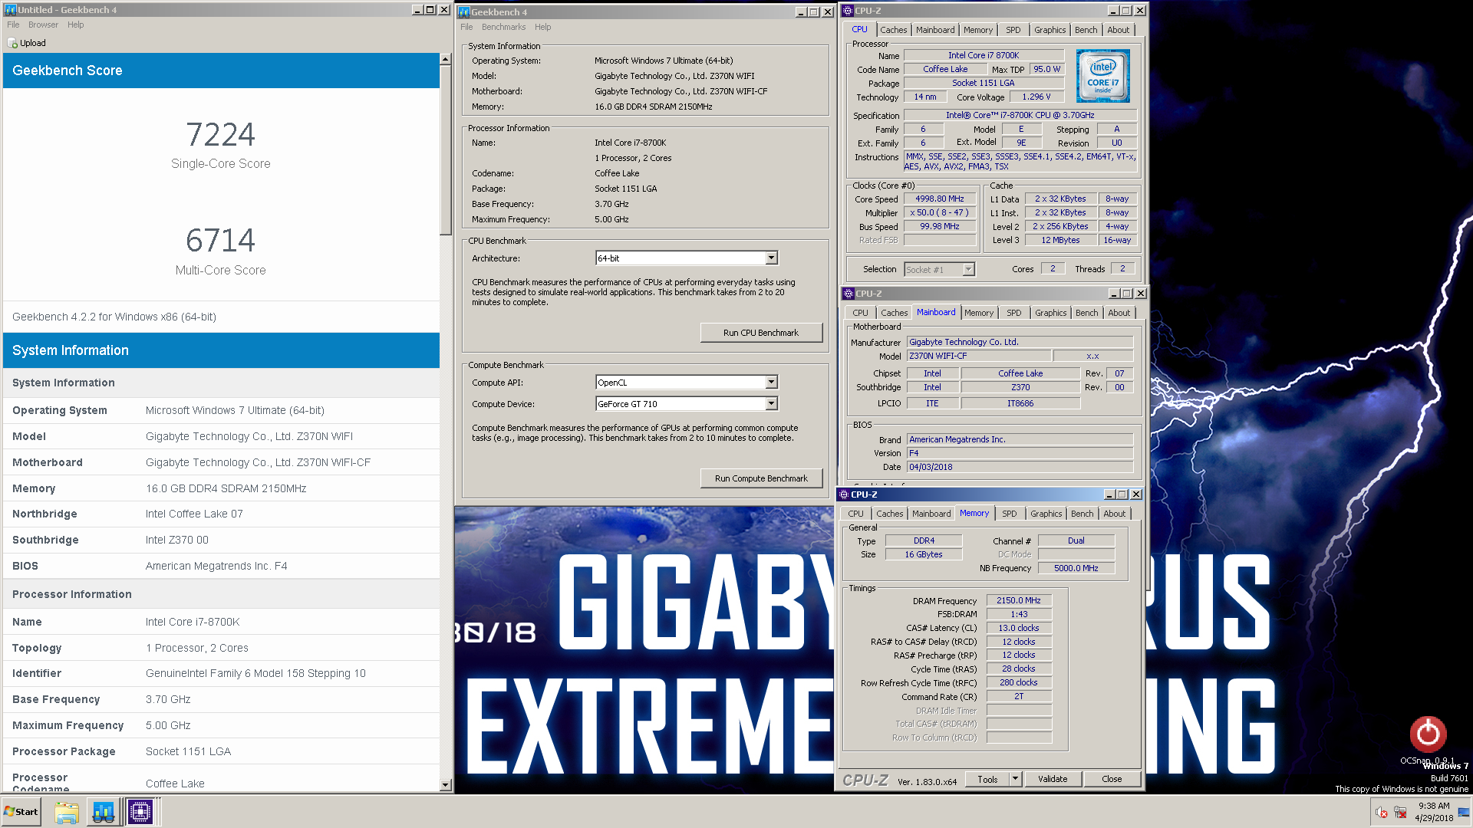Click the CPU-Z Close button
1473x828 pixels.
(1112, 779)
